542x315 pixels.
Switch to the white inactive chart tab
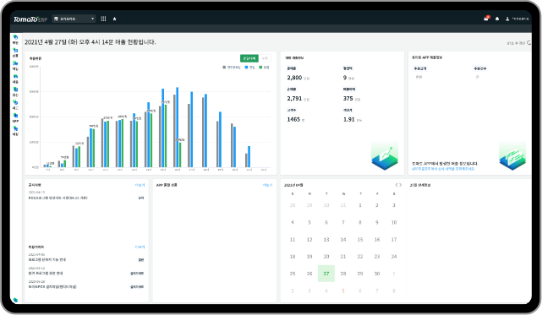click(x=265, y=58)
